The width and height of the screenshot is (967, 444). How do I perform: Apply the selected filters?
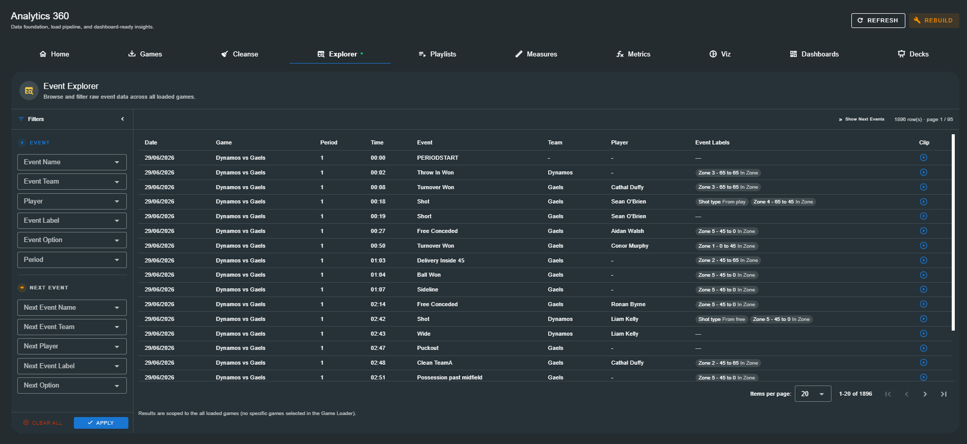click(101, 423)
